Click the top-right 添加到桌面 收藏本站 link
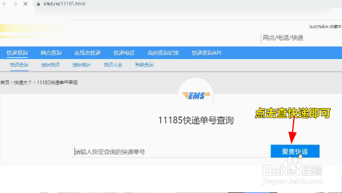342x193 pixels. tap(325, 27)
